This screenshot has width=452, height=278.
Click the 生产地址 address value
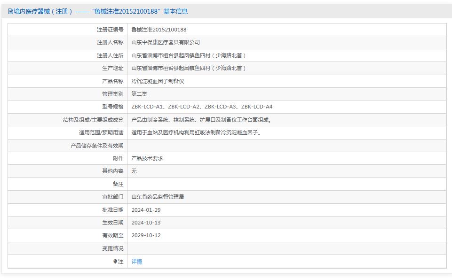(x=189, y=68)
